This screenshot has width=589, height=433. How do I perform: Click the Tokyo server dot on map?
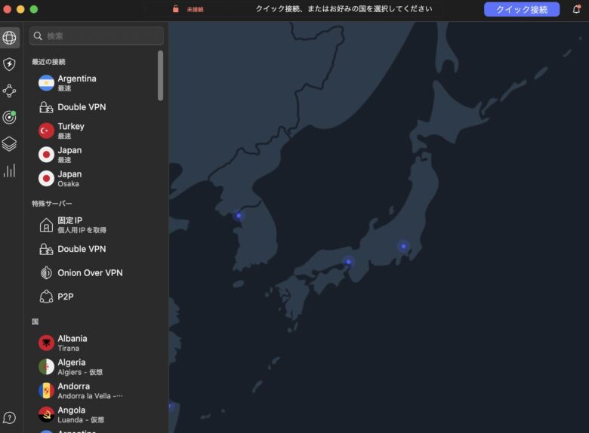(403, 247)
